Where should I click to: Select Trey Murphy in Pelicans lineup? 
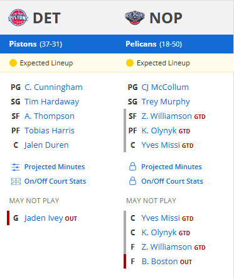(166, 102)
